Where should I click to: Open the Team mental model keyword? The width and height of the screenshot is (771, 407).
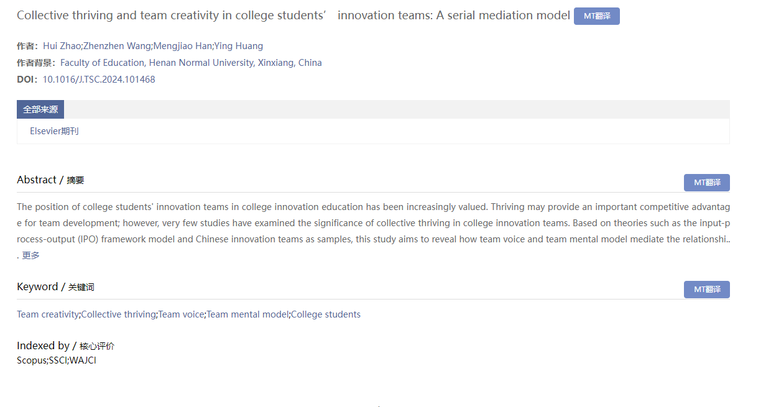(x=247, y=314)
